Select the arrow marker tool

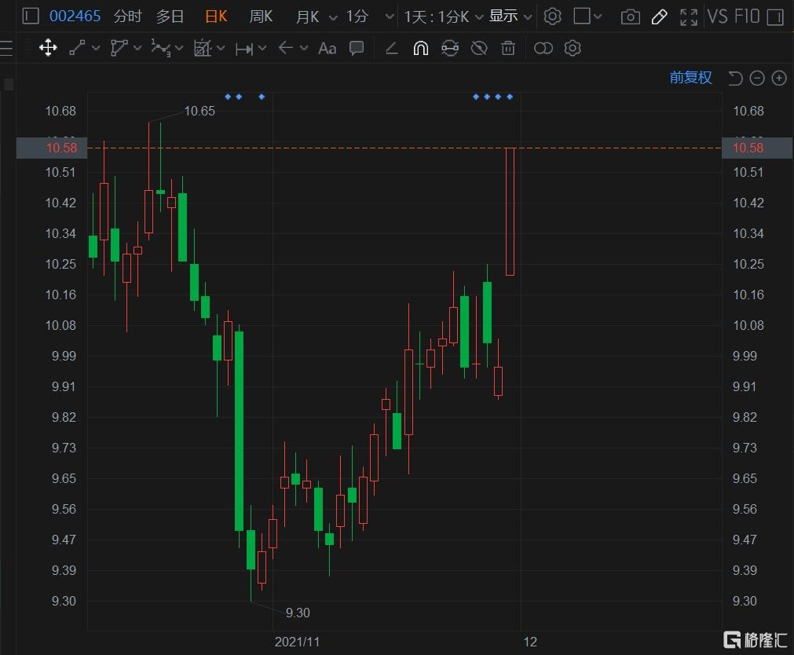(286, 48)
